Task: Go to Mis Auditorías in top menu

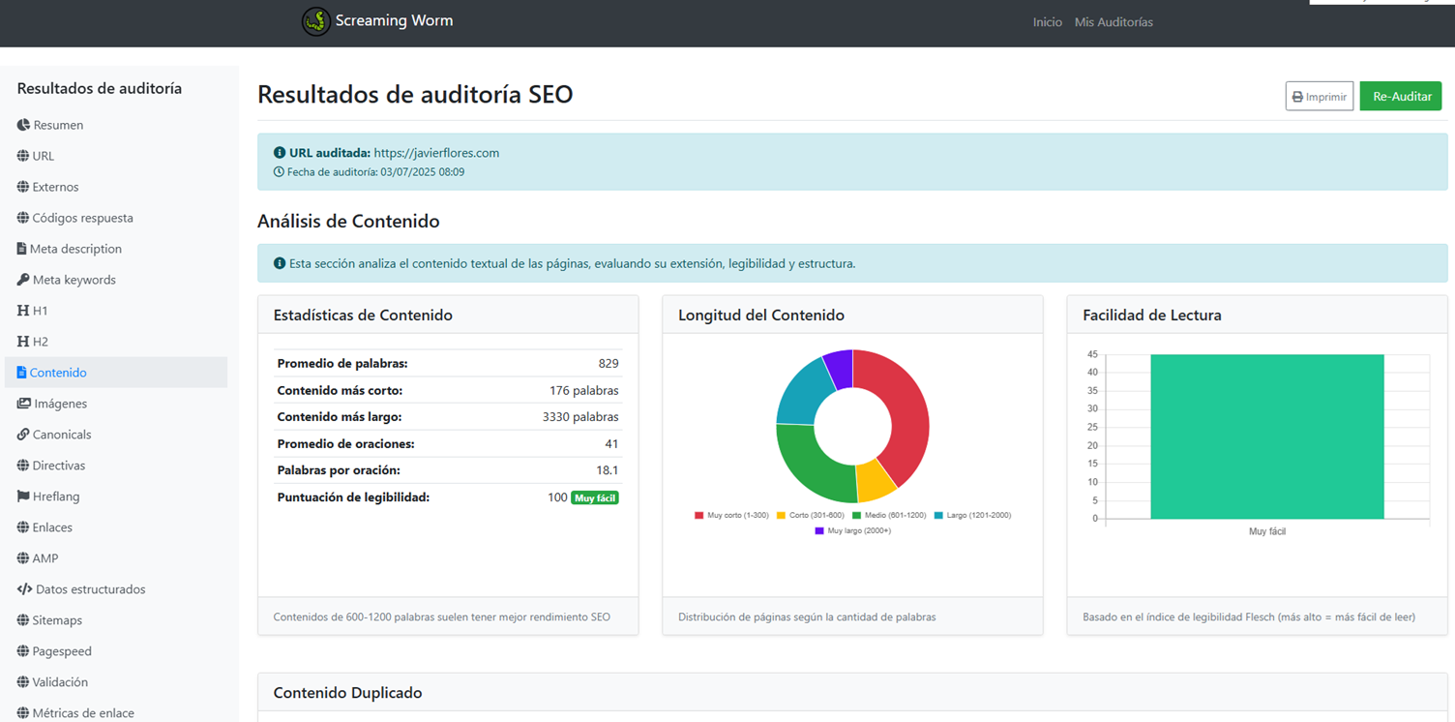Action: [x=1114, y=22]
